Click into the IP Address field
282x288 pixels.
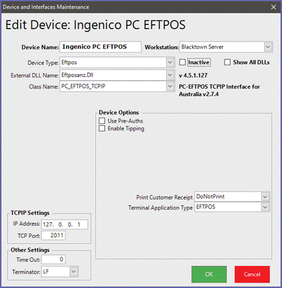(x=65, y=224)
